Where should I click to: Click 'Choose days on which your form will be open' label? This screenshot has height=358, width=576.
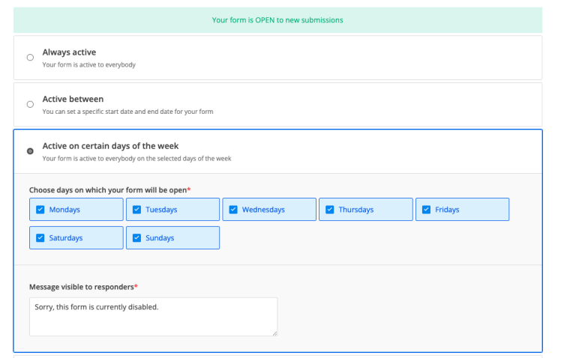coord(109,190)
